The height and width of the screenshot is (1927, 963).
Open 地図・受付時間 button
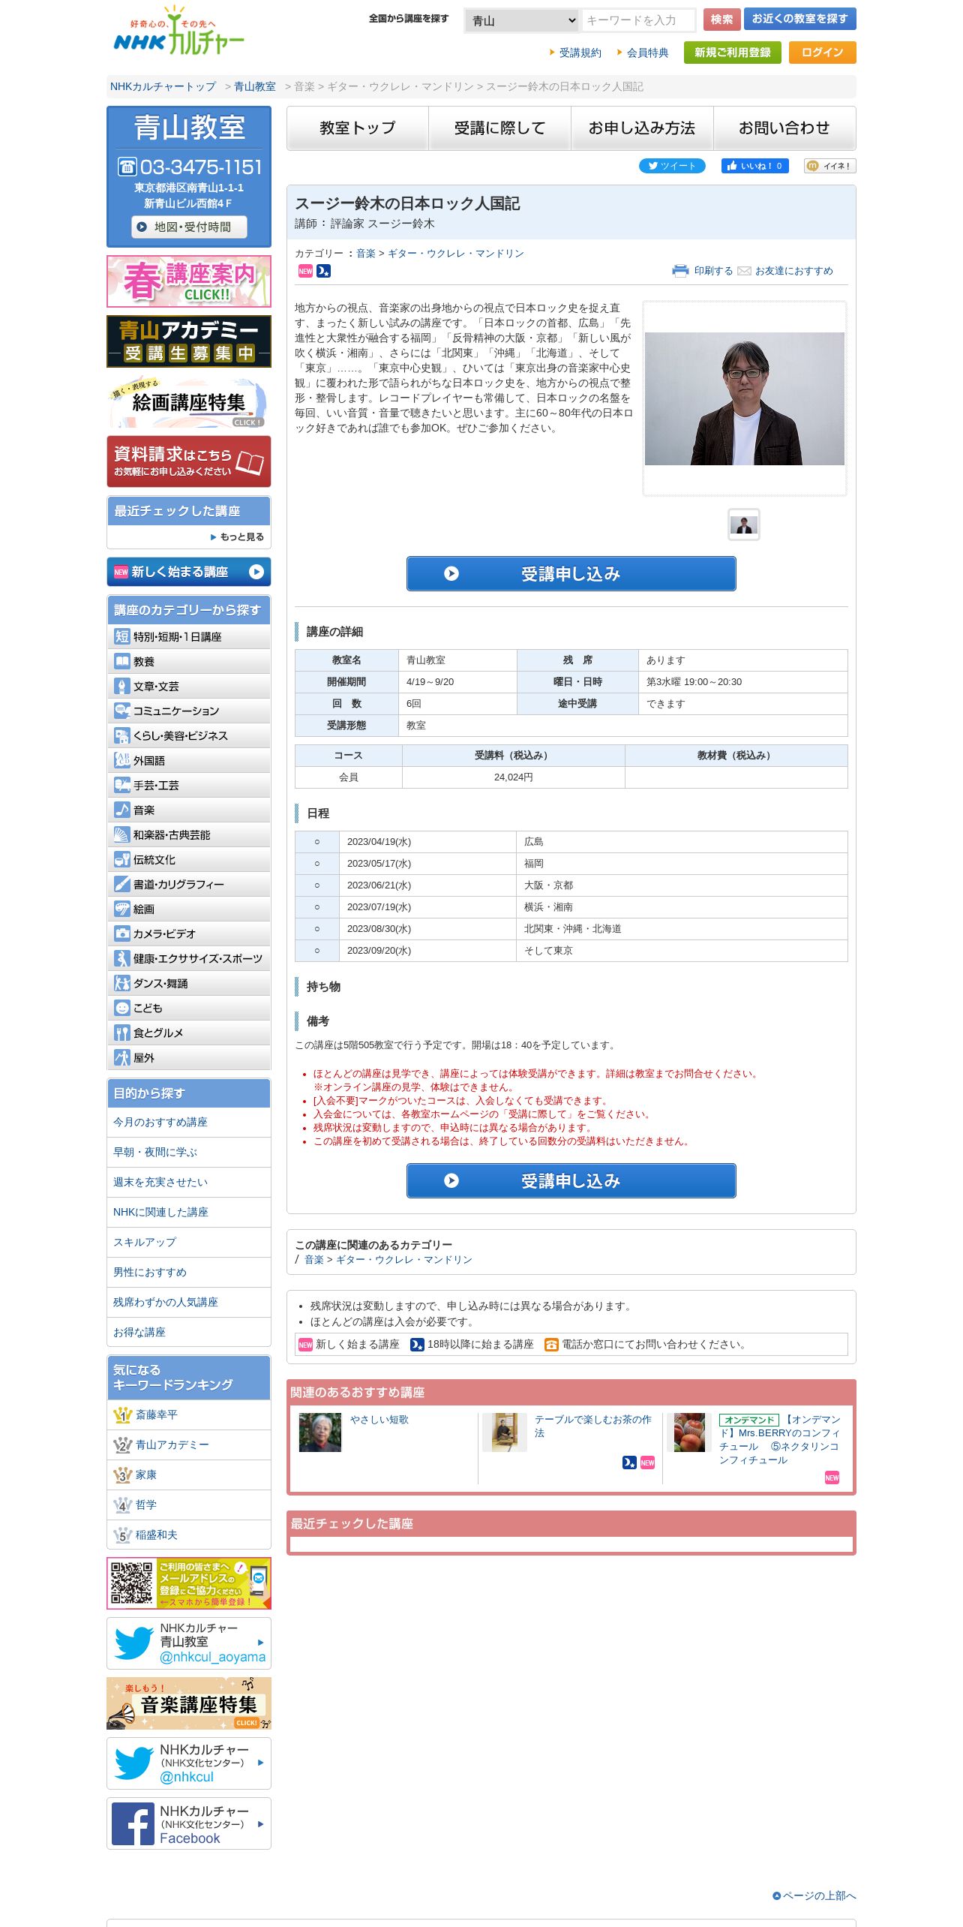tap(189, 227)
